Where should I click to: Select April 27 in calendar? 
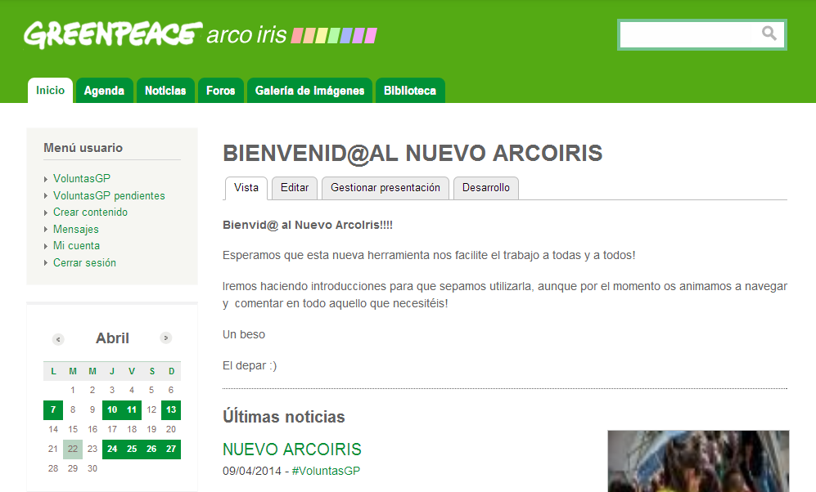[171, 449]
